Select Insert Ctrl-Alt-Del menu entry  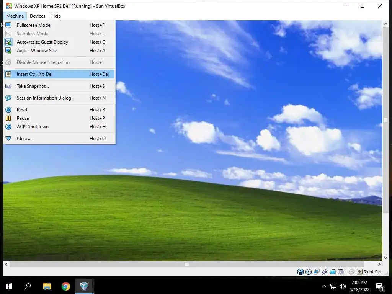click(x=59, y=74)
